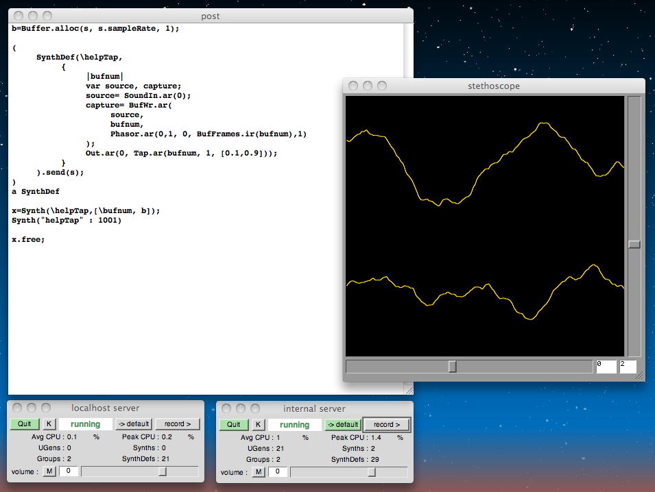Screen dimensions: 655x492
Task: Click the stethoscope bus index box showing 0
Action: [605, 367]
